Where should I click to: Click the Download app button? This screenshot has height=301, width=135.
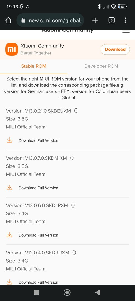pos(115,50)
